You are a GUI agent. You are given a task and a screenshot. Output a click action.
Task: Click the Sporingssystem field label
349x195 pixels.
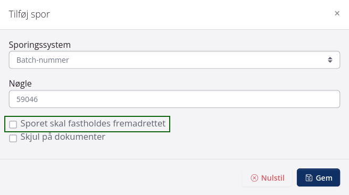pyautogui.click(x=40, y=45)
